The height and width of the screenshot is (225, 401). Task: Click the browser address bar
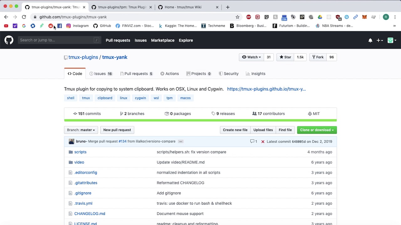(135, 17)
